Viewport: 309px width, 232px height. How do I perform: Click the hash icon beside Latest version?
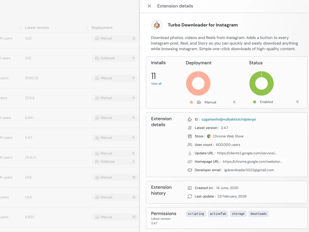pos(190,128)
